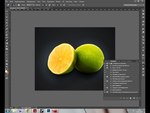Toggle the check for 'Виньетка (выделенная область)' action

(105, 66)
